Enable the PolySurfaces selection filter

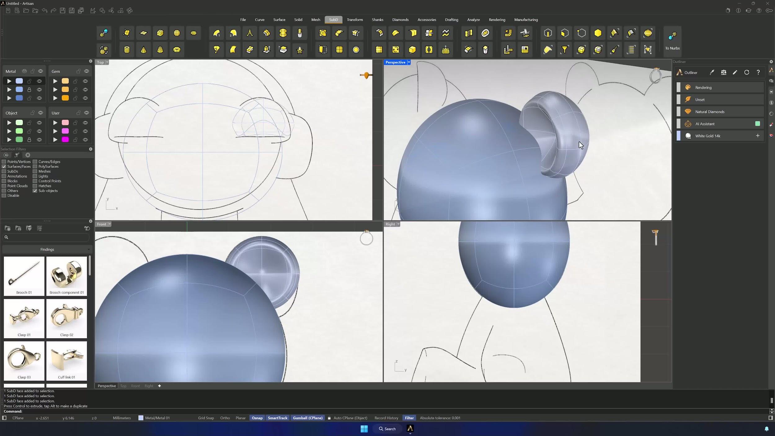[x=35, y=167]
